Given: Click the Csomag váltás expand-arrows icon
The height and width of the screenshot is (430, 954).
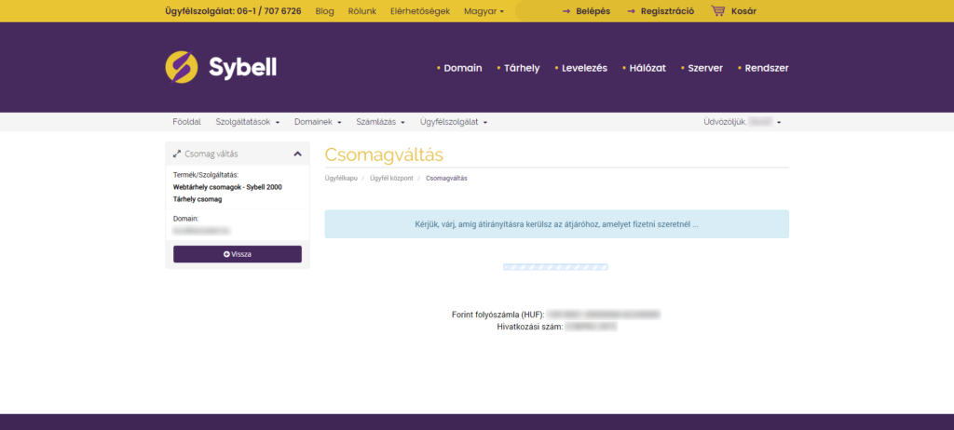Looking at the screenshot, I should tap(177, 154).
